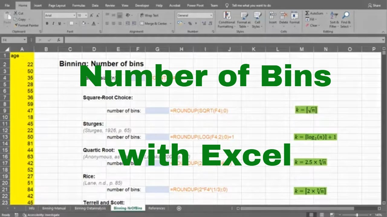Click Decrease Indent icon
The height and width of the screenshot is (217, 387).
pos(128,24)
